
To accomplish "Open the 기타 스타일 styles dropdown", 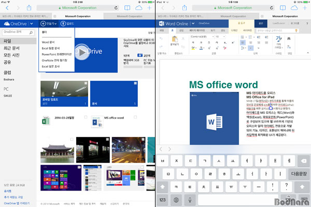I will click(278, 42).
